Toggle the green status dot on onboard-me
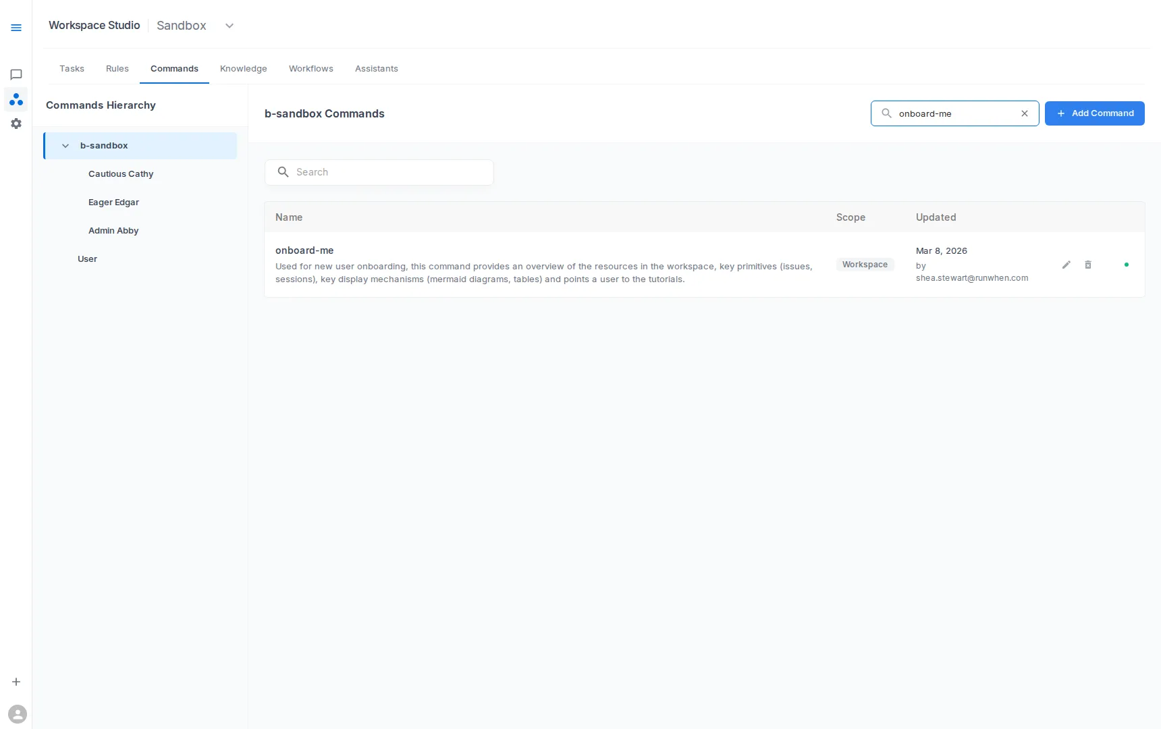 (1125, 265)
